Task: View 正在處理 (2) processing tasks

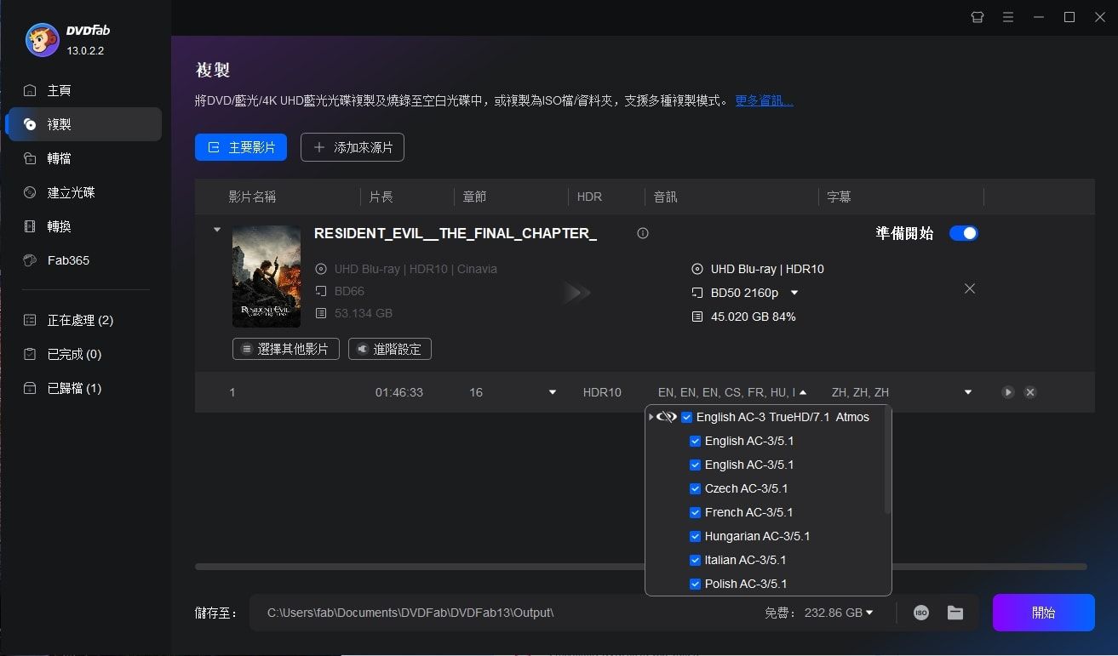Action: 83,320
